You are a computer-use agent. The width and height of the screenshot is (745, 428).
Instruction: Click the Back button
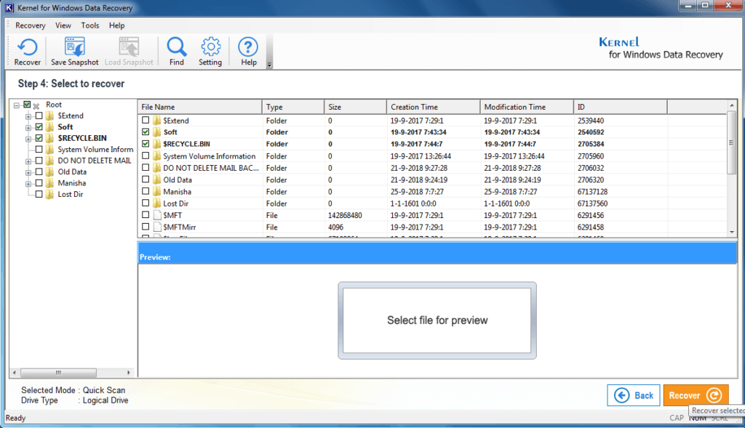pos(634,395)
